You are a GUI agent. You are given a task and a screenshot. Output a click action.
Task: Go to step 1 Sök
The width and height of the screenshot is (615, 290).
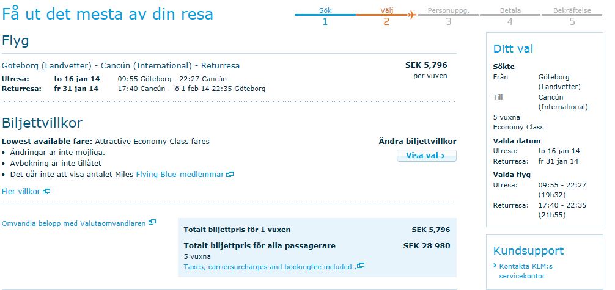[x=325, y=16]
